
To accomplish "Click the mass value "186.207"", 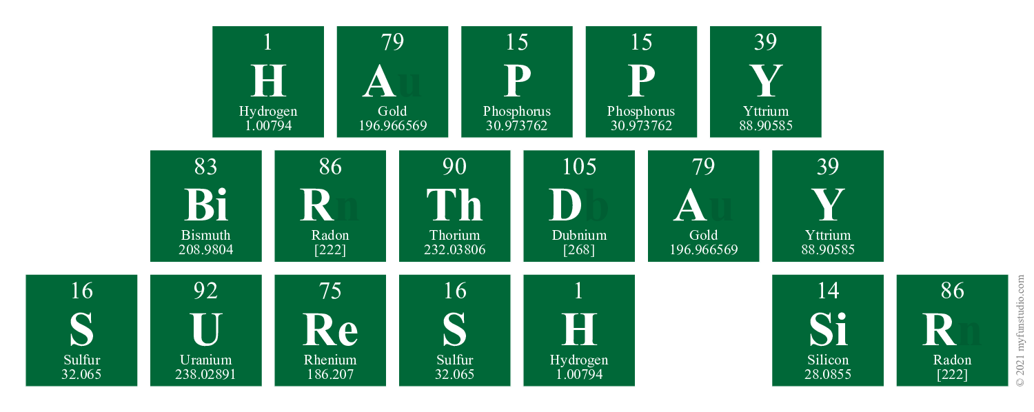I will [330, 374].
